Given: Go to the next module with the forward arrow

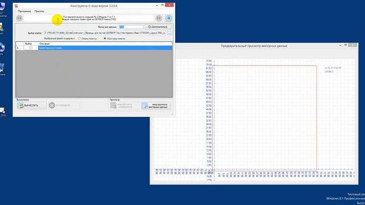Looking at the screenshot, I should click(159, 18).
